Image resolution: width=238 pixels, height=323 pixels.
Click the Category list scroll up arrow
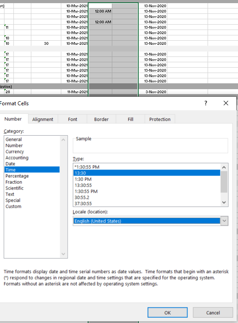63,140
